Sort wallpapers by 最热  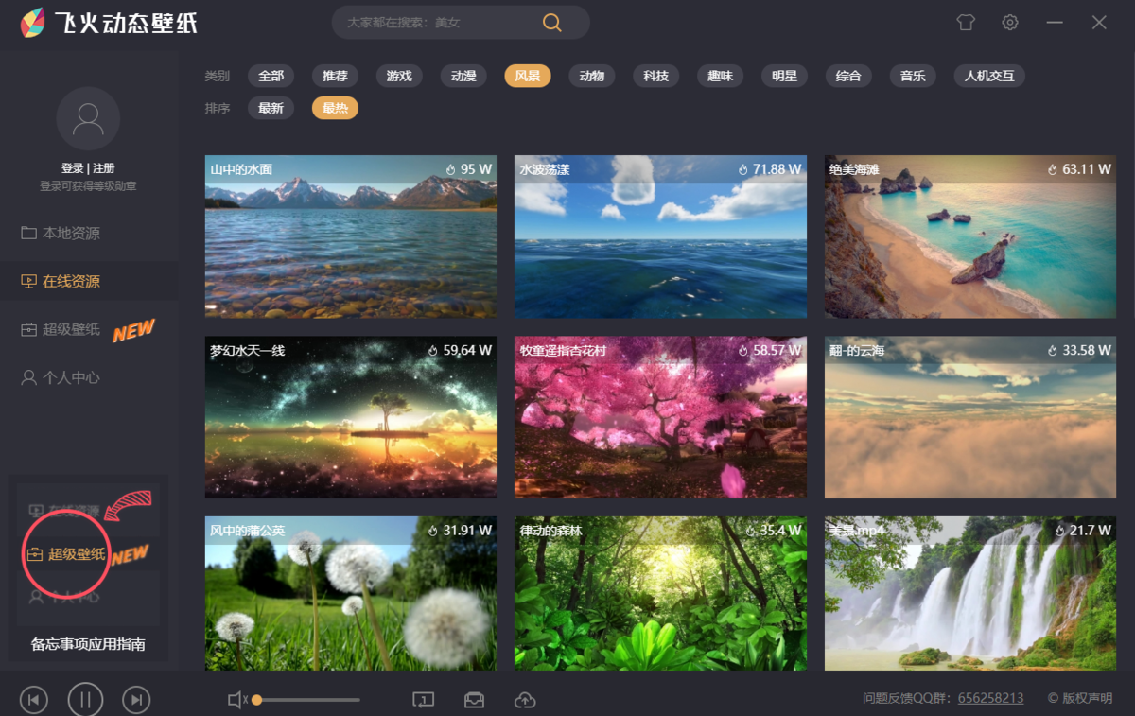(335, 108)
